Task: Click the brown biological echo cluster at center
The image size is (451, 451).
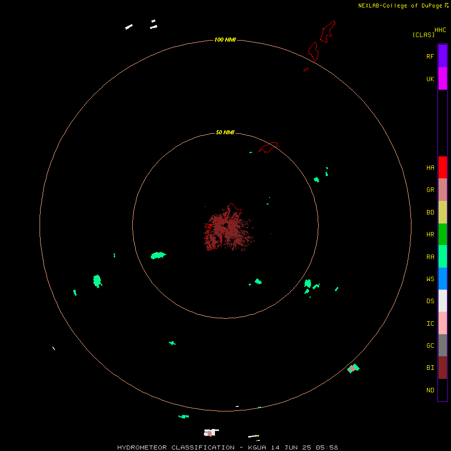Action: pos(229,229)
